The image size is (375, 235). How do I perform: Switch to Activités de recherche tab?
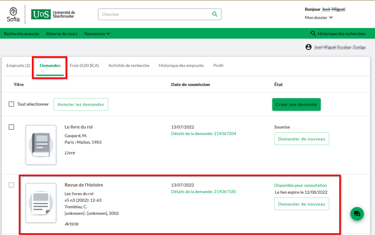pyautogui.click(x=129, y=65)
